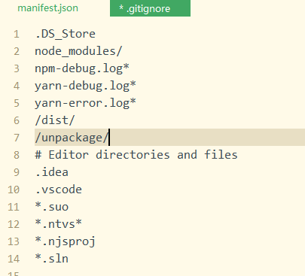Select the .gitignore tab
Image resolution: width=305 pixels, height=276 pixels.
(150, 8)
